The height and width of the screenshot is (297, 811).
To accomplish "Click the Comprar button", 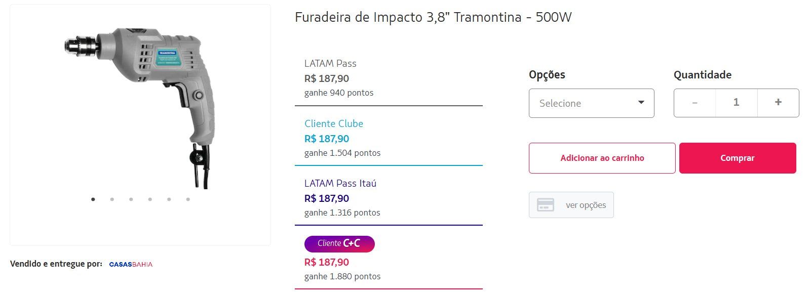I will (x=738, y=158).
